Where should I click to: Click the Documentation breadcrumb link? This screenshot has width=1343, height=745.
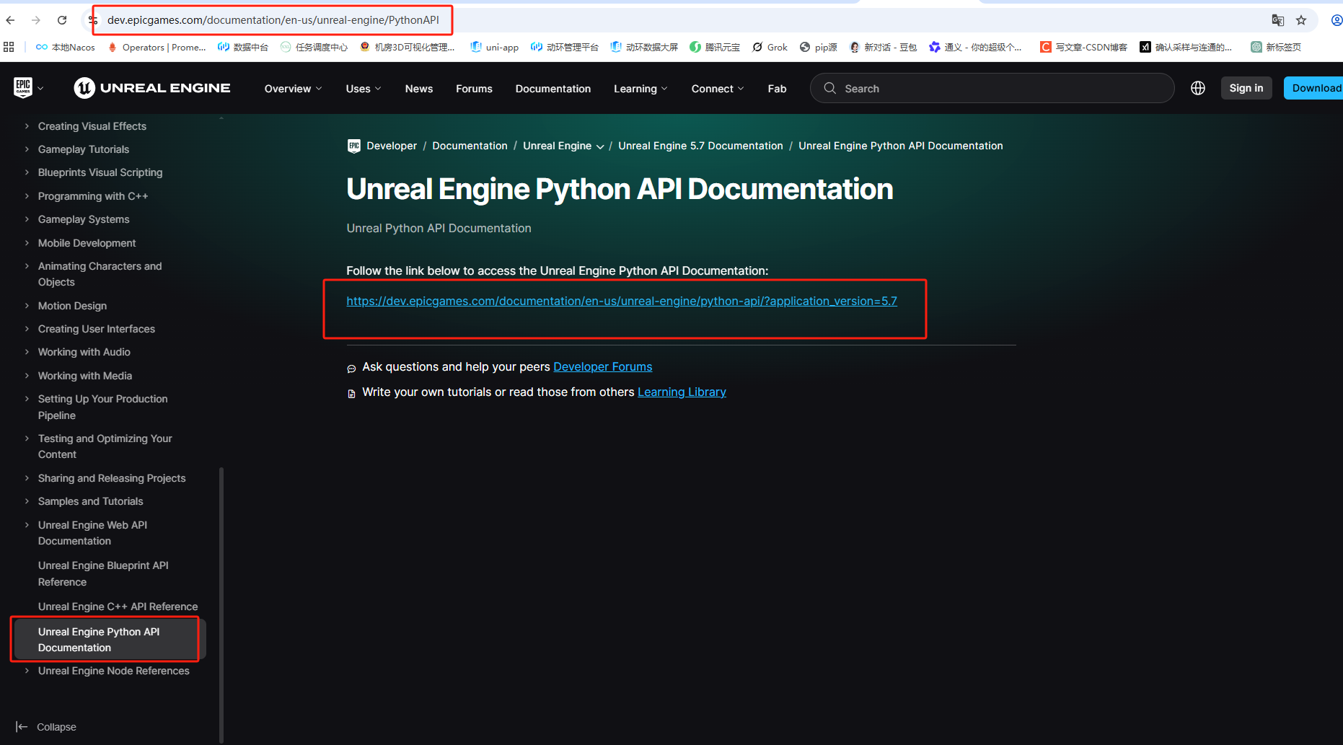tap(470, 146)
